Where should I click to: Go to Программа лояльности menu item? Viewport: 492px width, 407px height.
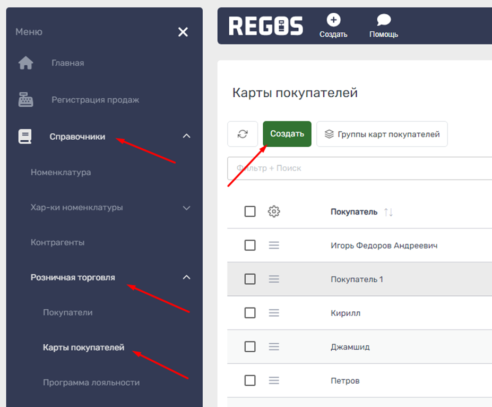point(91,383)
